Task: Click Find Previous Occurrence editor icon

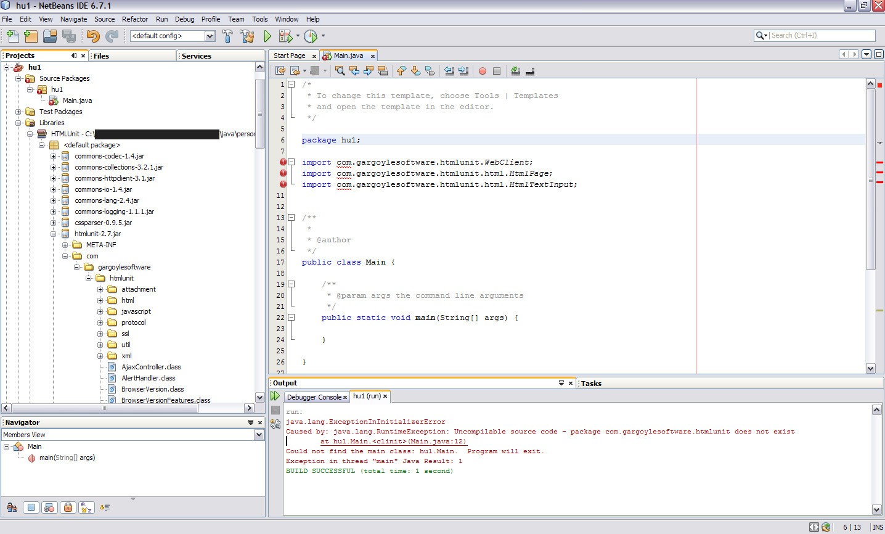Action: 354,71
